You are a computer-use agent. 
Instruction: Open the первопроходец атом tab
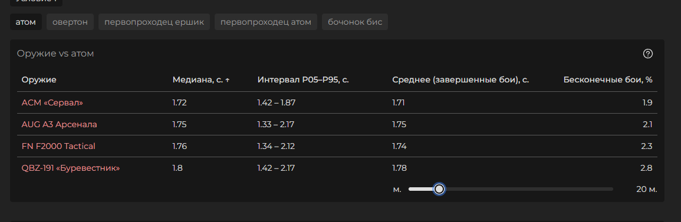click(266, 22)
